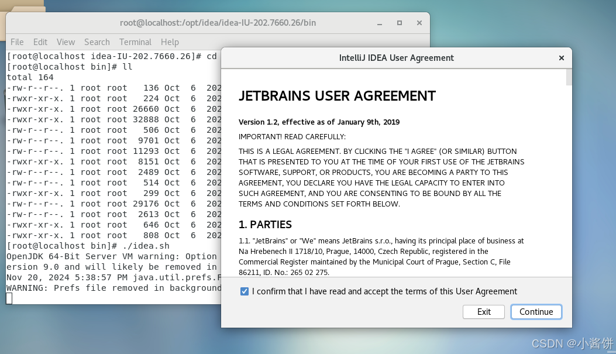Click the Version 1.2 effective date line
Viewport: 616px width, 354px height.
[319, 122]
